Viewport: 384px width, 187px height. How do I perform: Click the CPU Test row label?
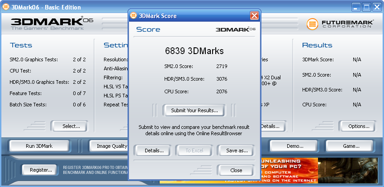click(20, 71)
